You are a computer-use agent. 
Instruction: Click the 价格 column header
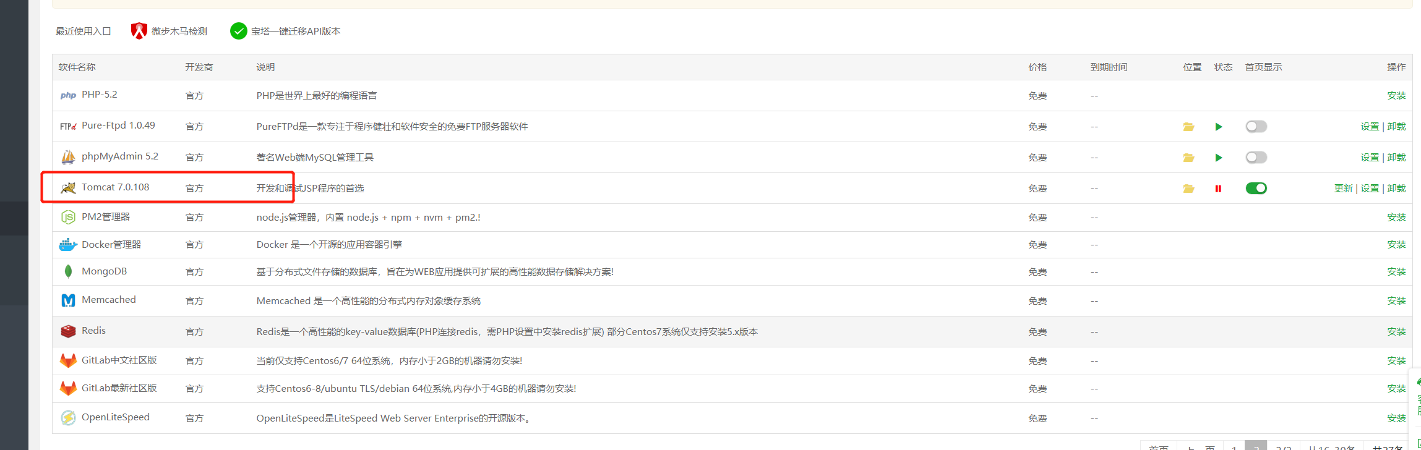[x=1037, y=67]
